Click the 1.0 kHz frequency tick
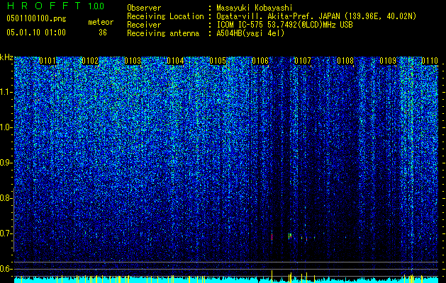446x283 pixels. 6,127
